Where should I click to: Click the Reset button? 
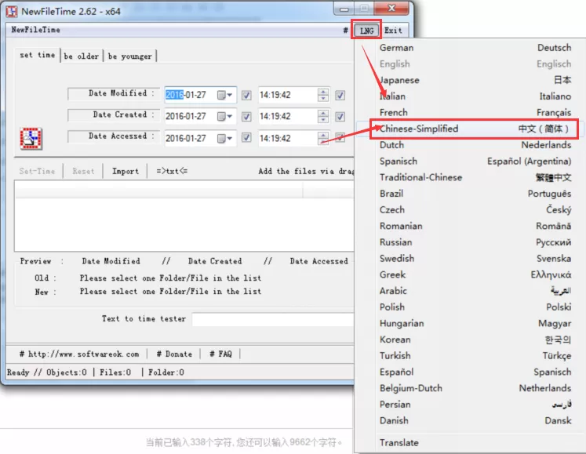pyautogui.click(x=83, y=171)
